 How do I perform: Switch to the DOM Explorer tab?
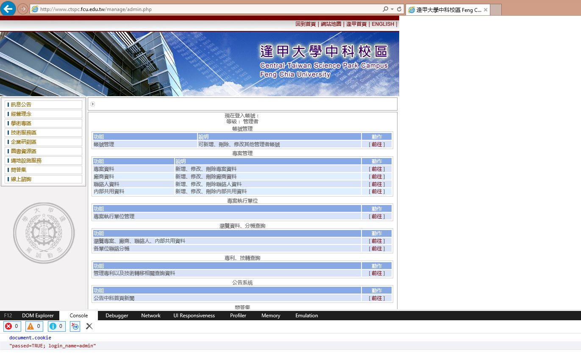[x=38, y=316]
